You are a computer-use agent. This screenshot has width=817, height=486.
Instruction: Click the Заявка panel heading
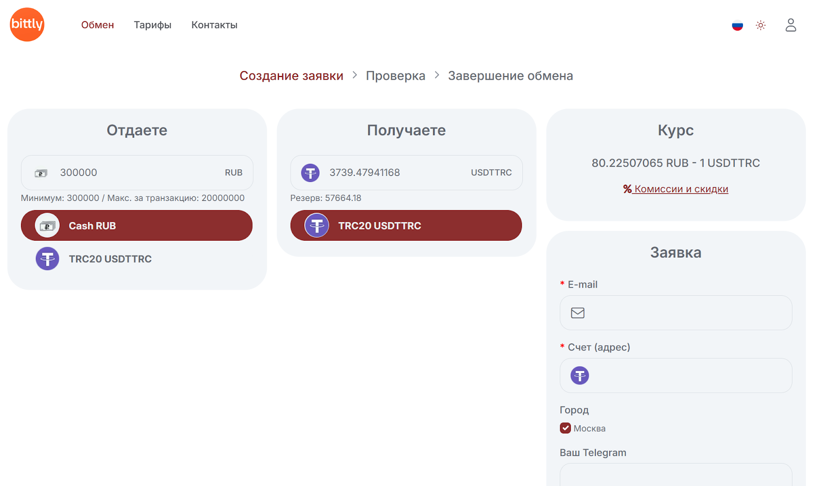click(676, 252)
